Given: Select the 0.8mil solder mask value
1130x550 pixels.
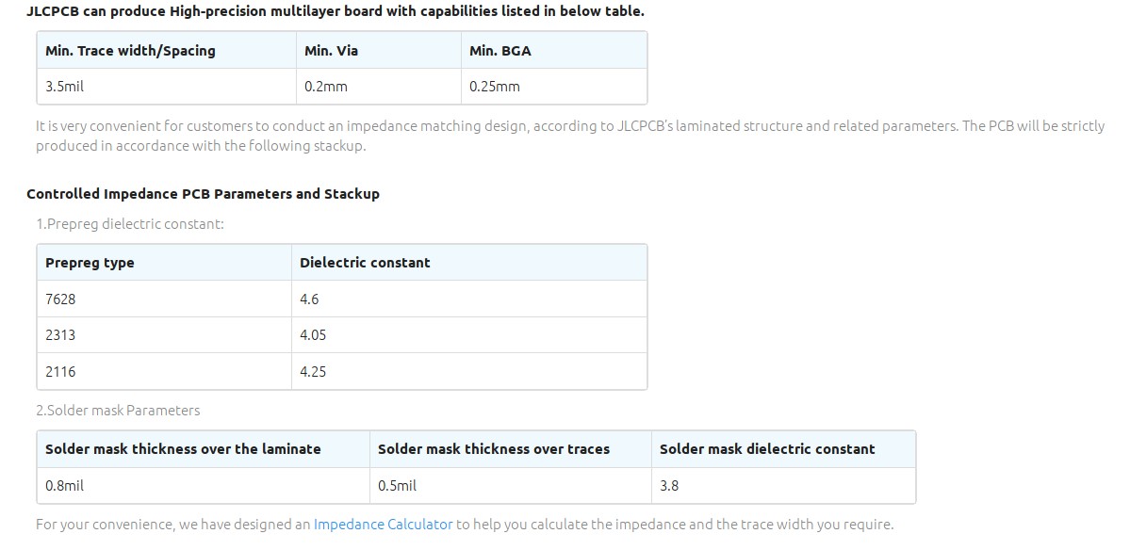Looking at the screenshot, I should [x=204, y=485].
